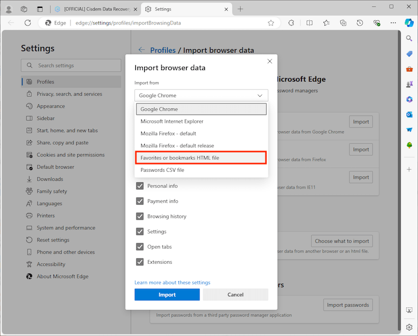
Task: Open Privacy, search, and services settings
Action: [71, 94]
